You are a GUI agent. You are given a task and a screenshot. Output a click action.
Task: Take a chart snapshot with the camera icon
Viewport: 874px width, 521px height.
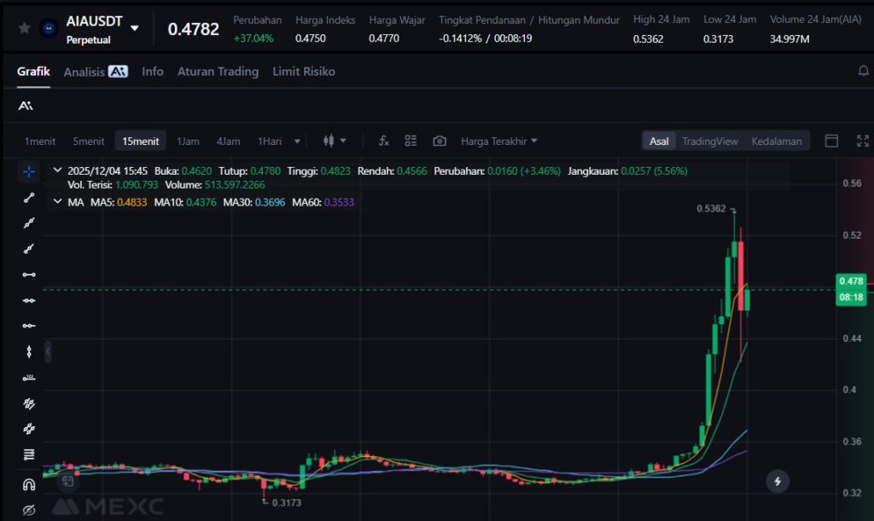coord(440,141)
